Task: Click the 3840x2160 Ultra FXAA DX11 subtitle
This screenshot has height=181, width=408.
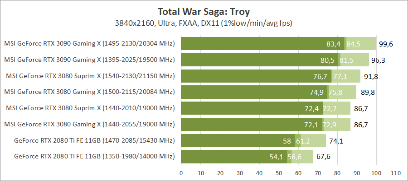Action: (x=204, y=23)
